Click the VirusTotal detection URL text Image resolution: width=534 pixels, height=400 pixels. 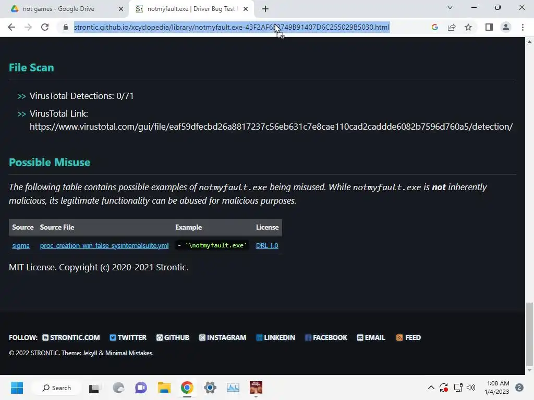[x=271, y=127]
